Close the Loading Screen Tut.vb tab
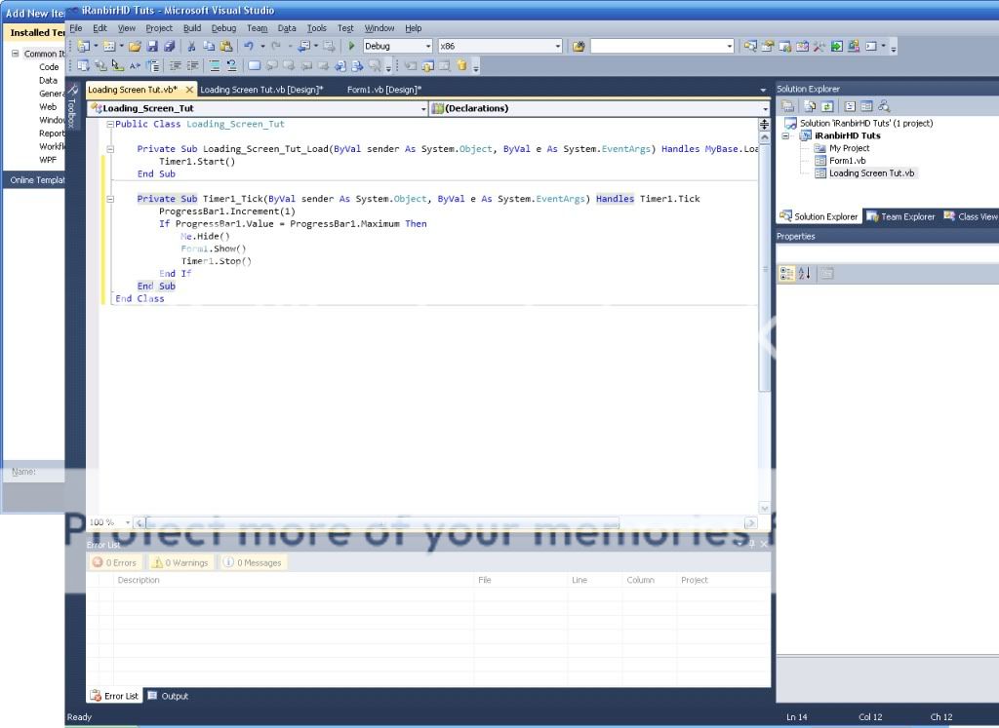 [x=189, y=90]
